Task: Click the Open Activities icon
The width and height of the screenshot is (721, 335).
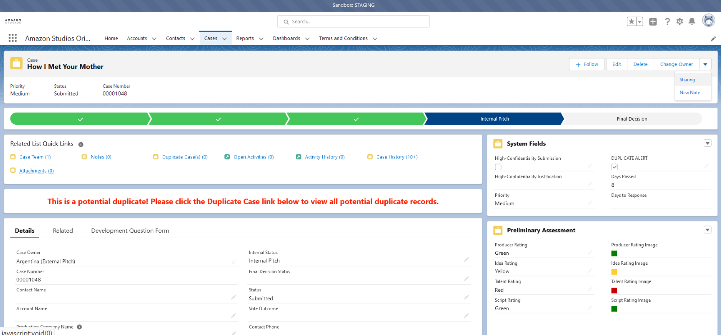Action: coord(227,157)
